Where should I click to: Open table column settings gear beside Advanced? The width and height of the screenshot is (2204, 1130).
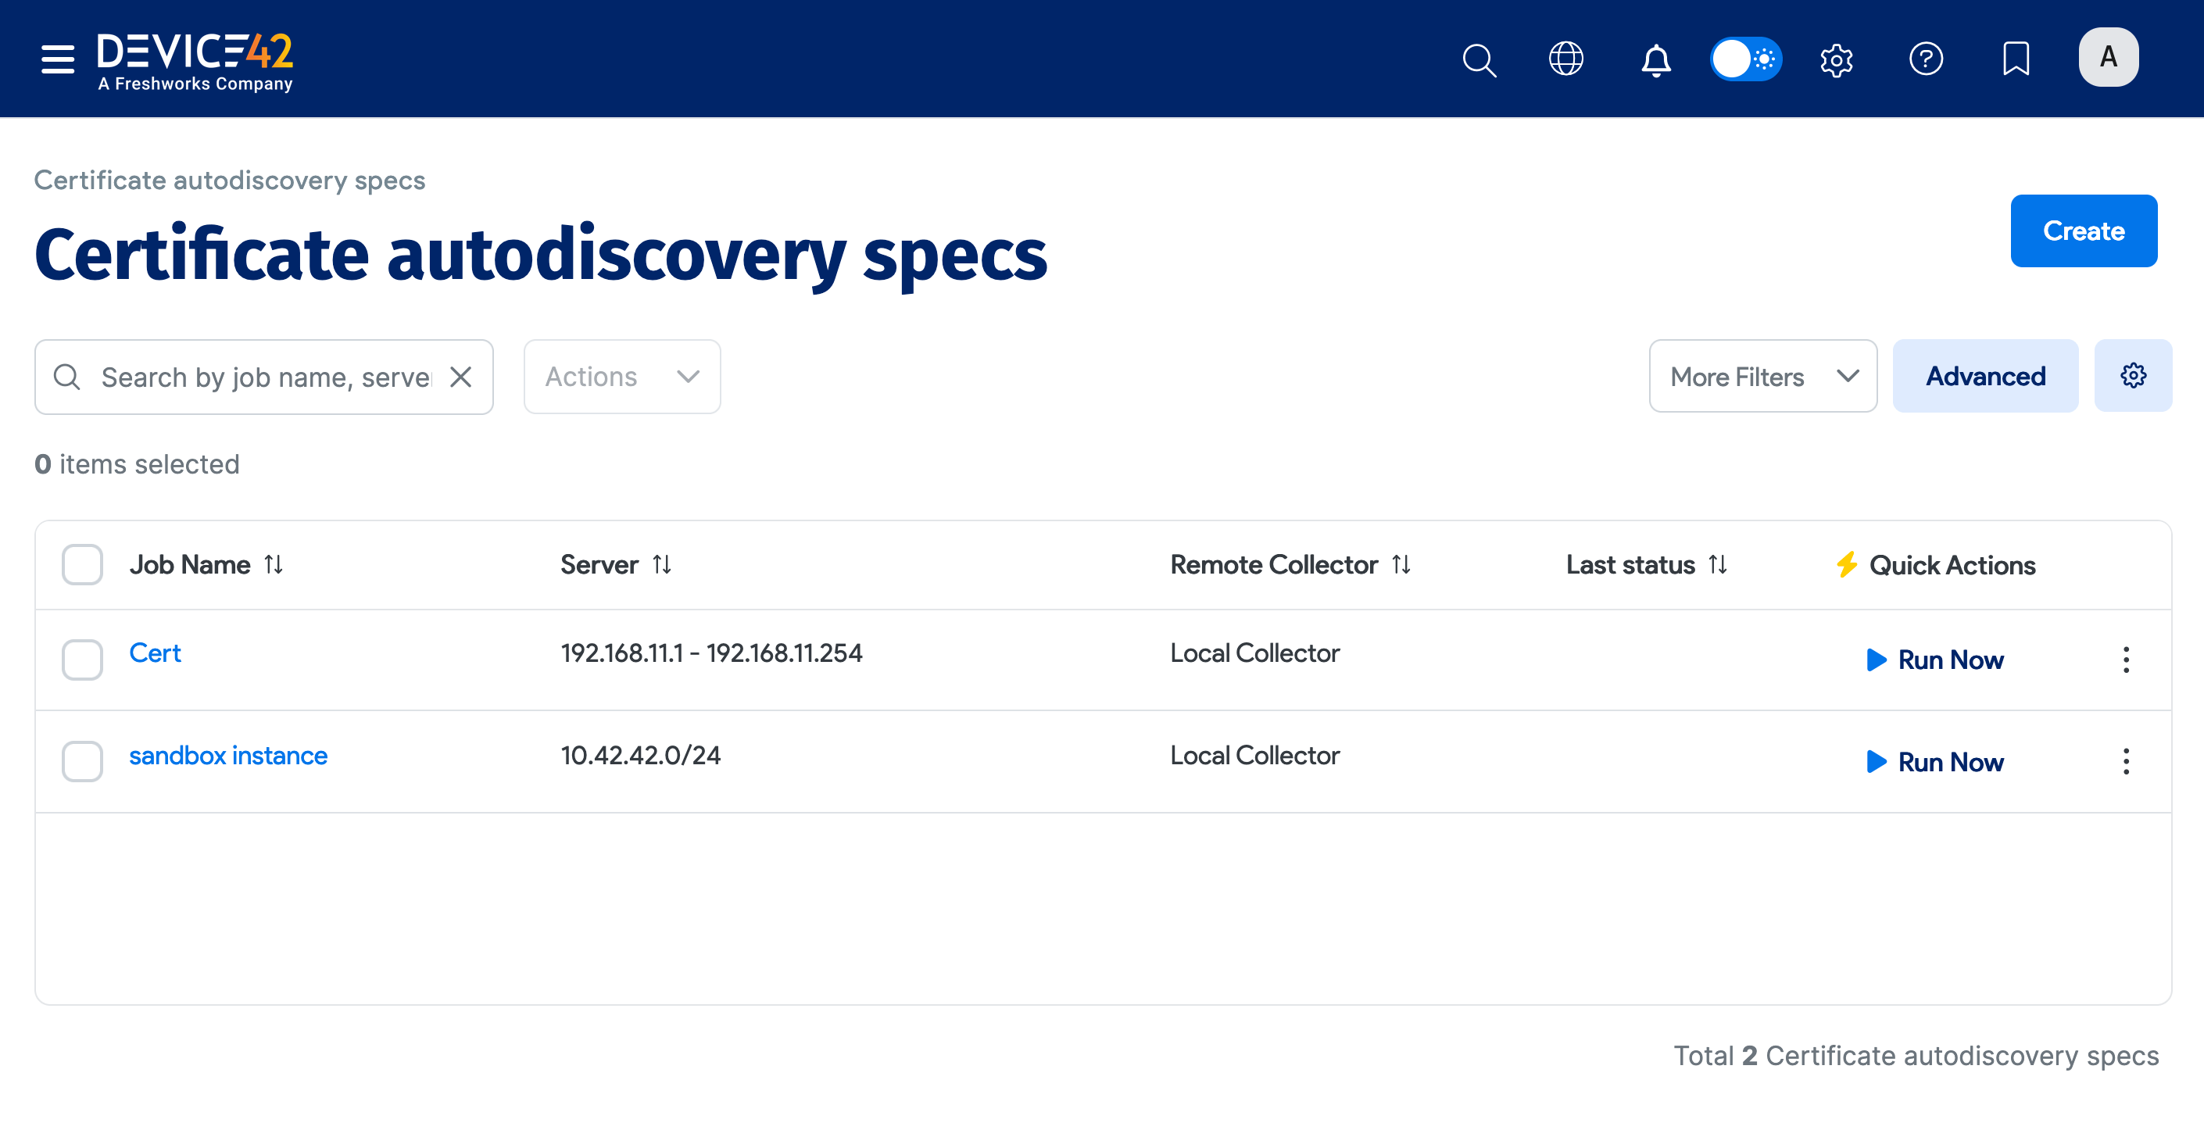[x=2133, y=376]
